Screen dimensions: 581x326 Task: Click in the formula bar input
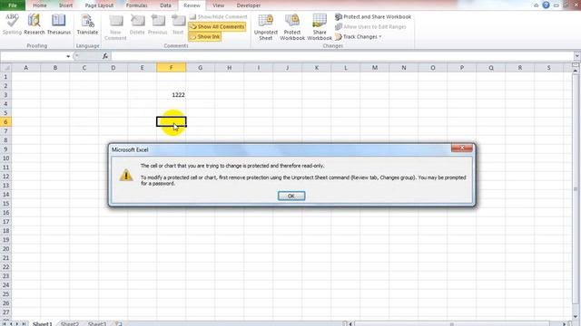tap(342, 56)
